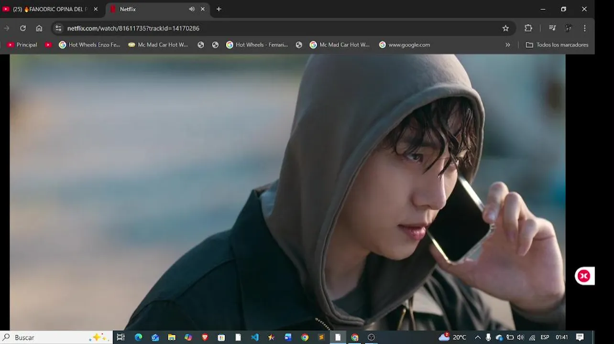Open the second Mc Mad Car Hot W... bookmark
This screenshot has height=344, width=614.
(340, 44)
